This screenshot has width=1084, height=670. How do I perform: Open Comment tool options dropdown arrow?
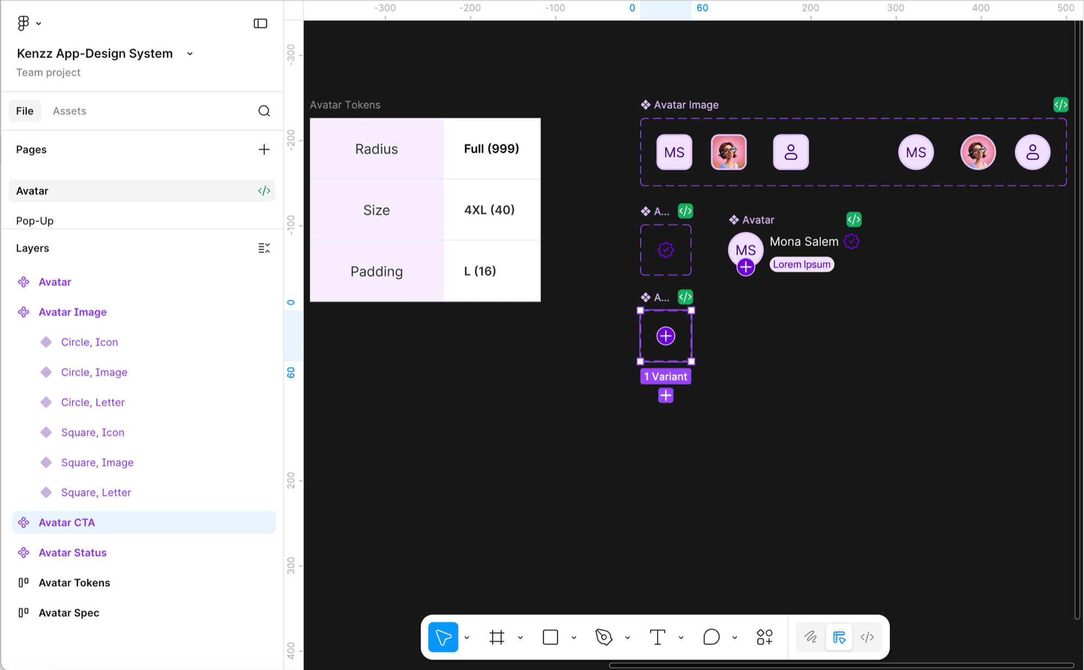pos(734,638)
